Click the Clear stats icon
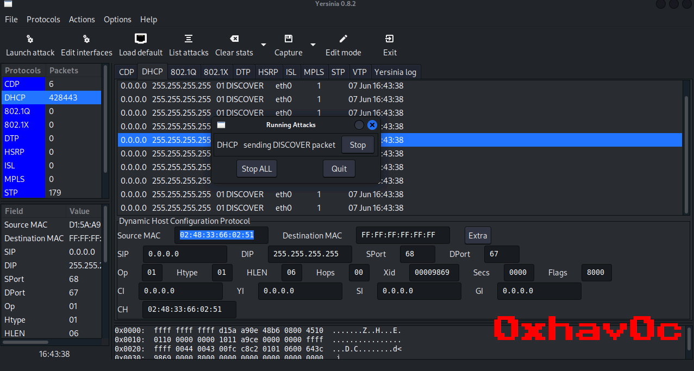 click(x=234, y=39)
